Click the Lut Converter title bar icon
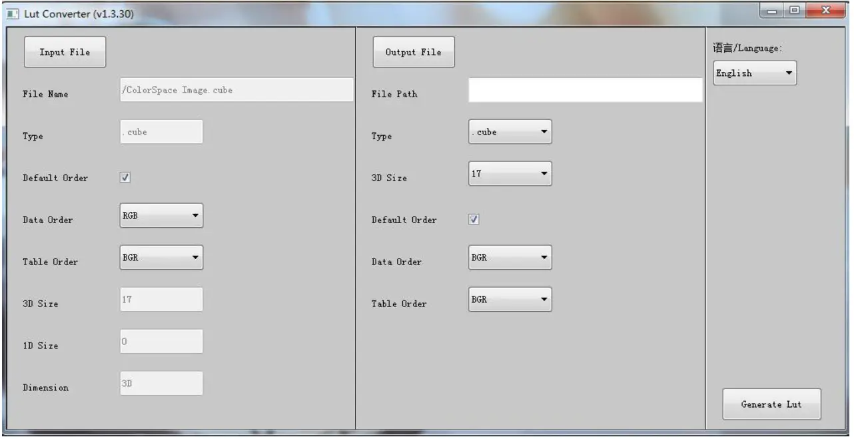Image resolution: width=854 pixels, height=439 pixels. point(12,15)
